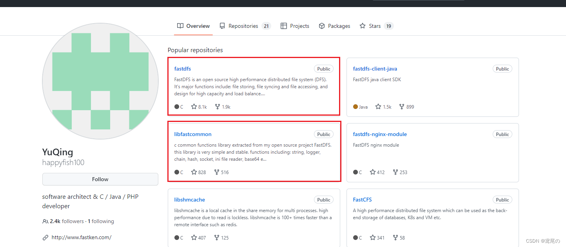Click the C language dot on FastCFS

click(356, 238)
